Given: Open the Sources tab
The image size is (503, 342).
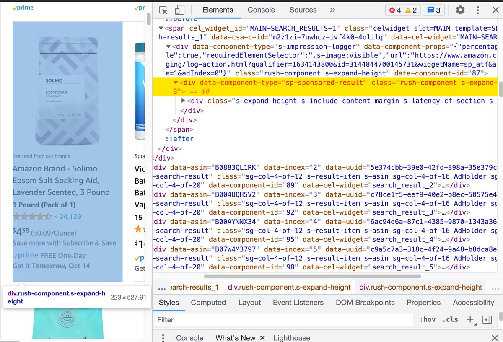Looking at the screenshot, I should tap(303, 10).
